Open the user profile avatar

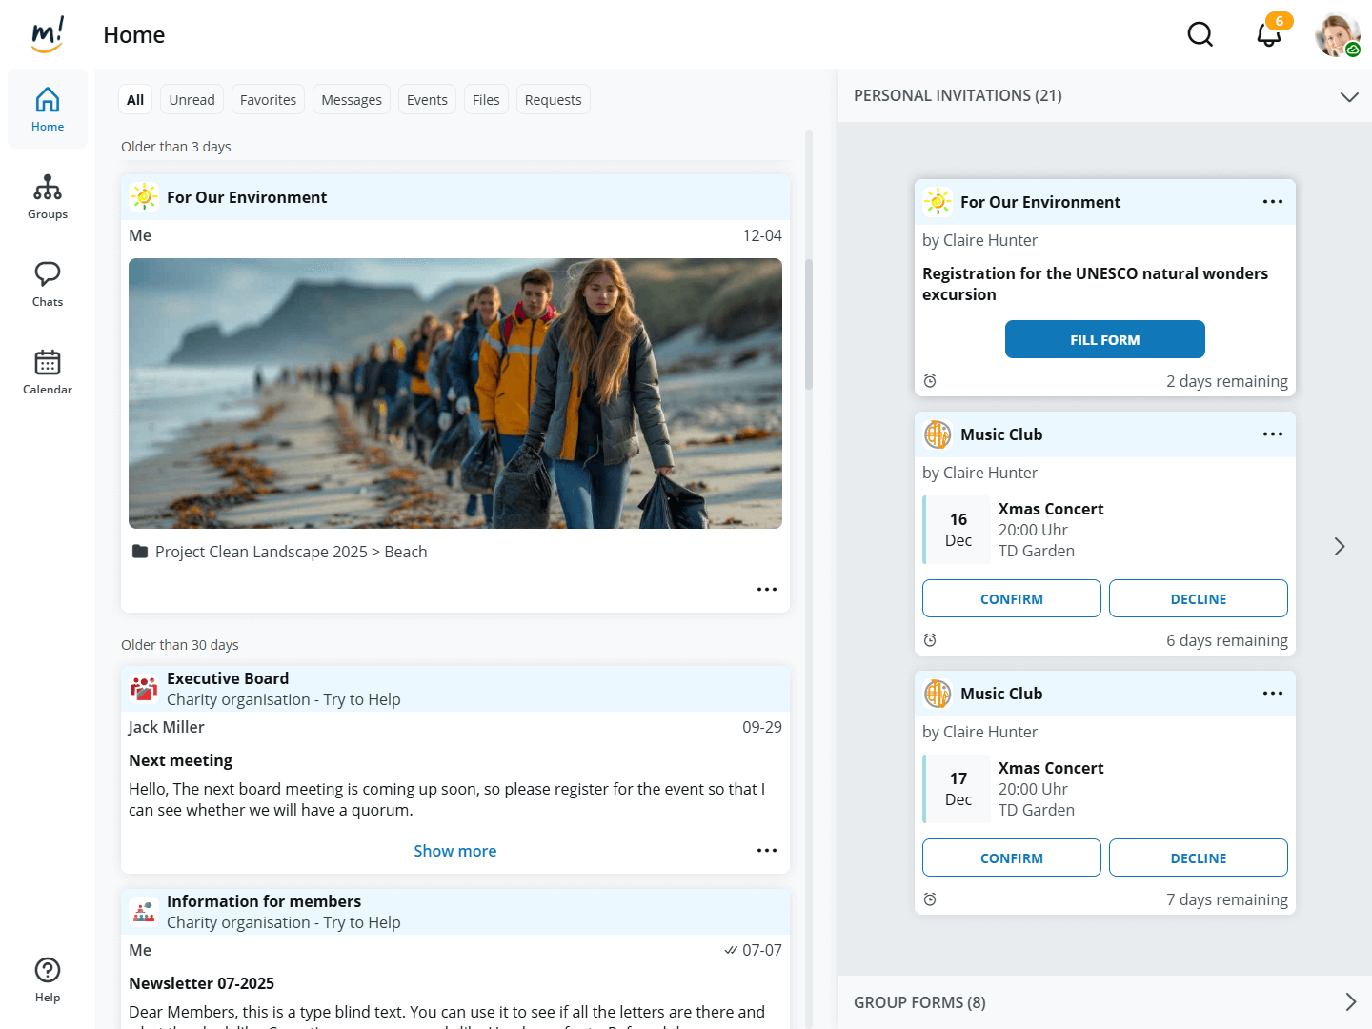pos(1337,35)
